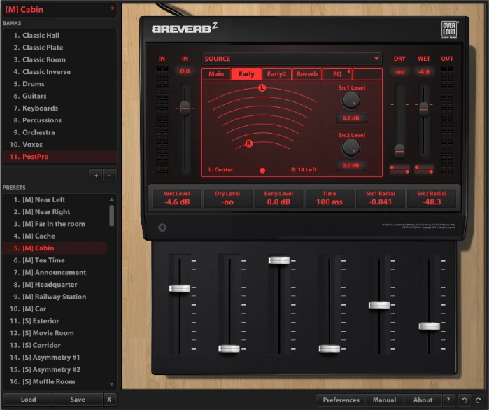Click the Preferences button
489x410 pixels.
tap(341, 400)
